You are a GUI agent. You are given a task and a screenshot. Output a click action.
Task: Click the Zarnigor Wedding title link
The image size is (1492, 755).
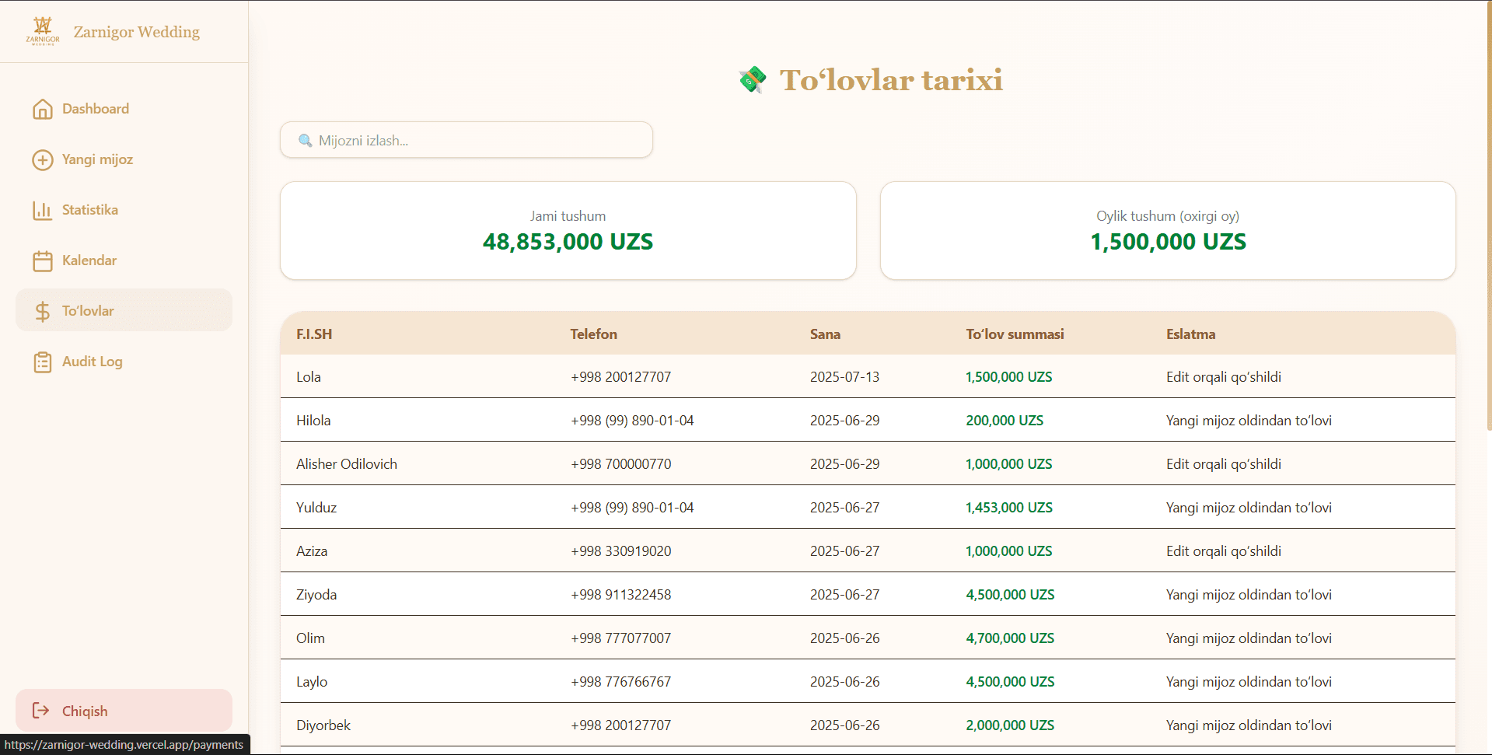tap(137, 32)
